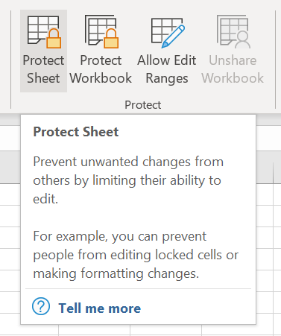This screenshot has height=336, width=281.
Task: Click the bold "Protect Sheet" tooltip heading
Action: [x=76, y=132]
